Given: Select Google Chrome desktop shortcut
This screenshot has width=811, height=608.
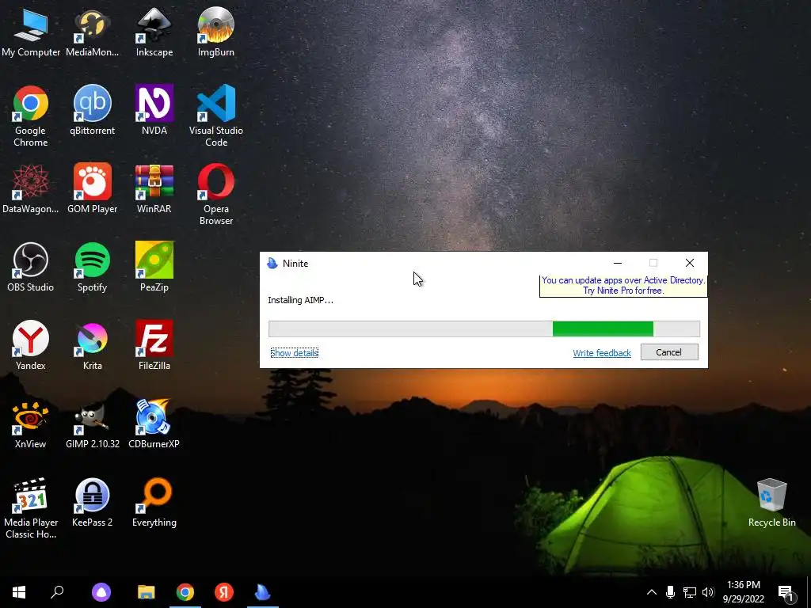Looking at the screenshot, I should pyautogui.click(x=31, y=116).
